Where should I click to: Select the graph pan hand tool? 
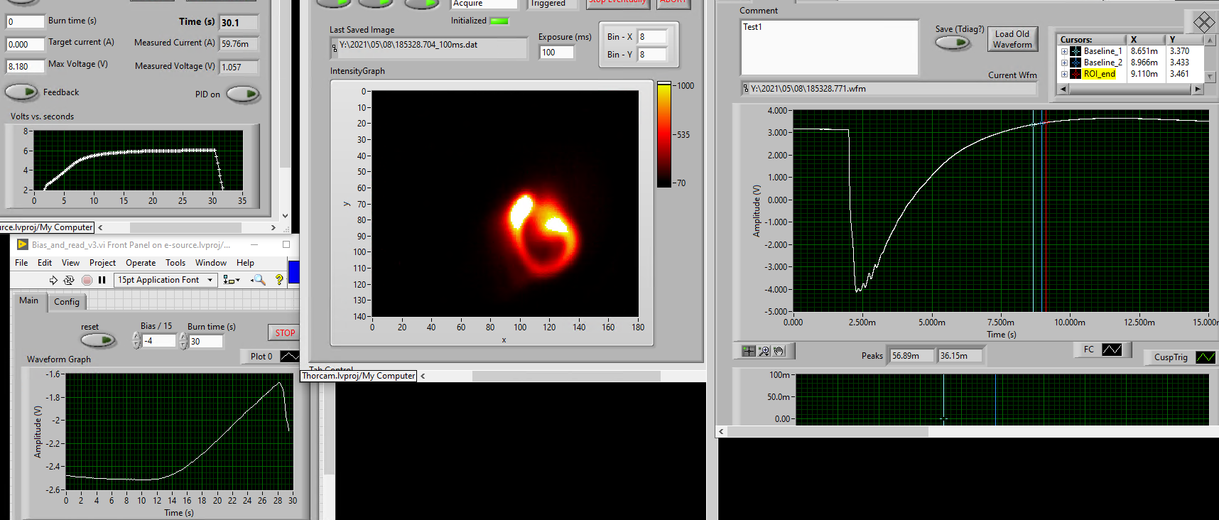point(779,351)
